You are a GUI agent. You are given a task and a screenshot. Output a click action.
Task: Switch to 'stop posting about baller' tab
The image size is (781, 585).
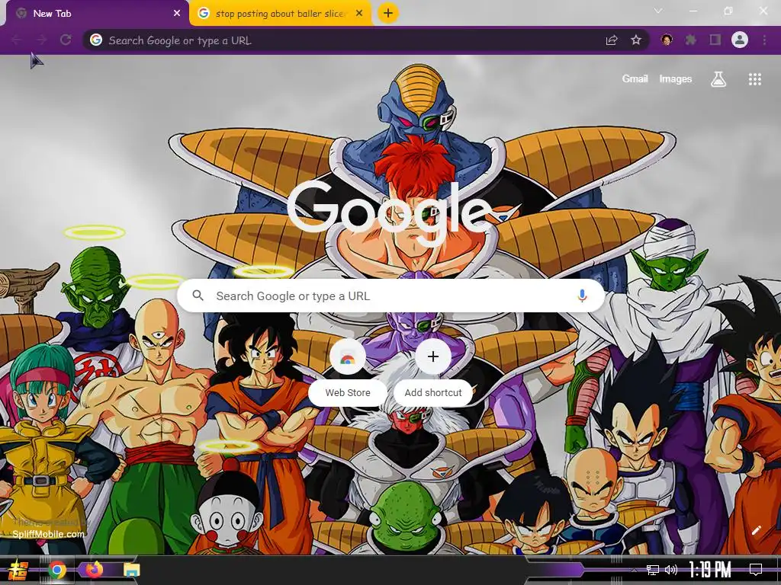281,14
